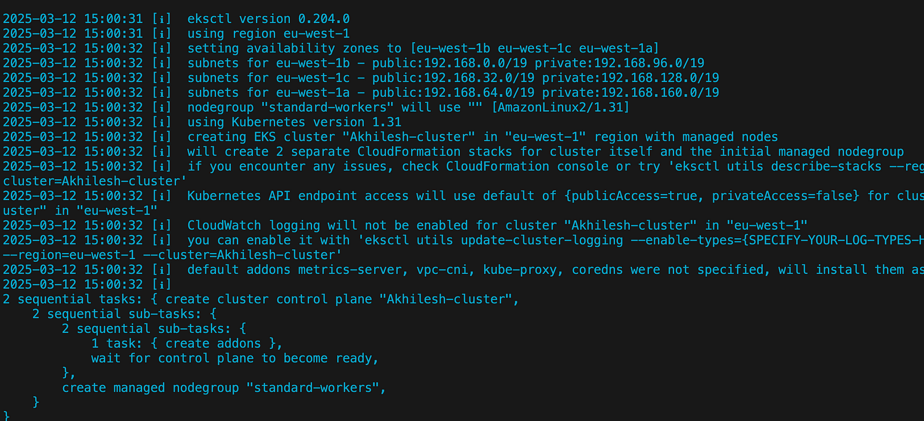Viewport: 924px width, 421px height.
Task: Click the private subnet 192.168.160.0/19 text
Action: click(x=631, y=93)
